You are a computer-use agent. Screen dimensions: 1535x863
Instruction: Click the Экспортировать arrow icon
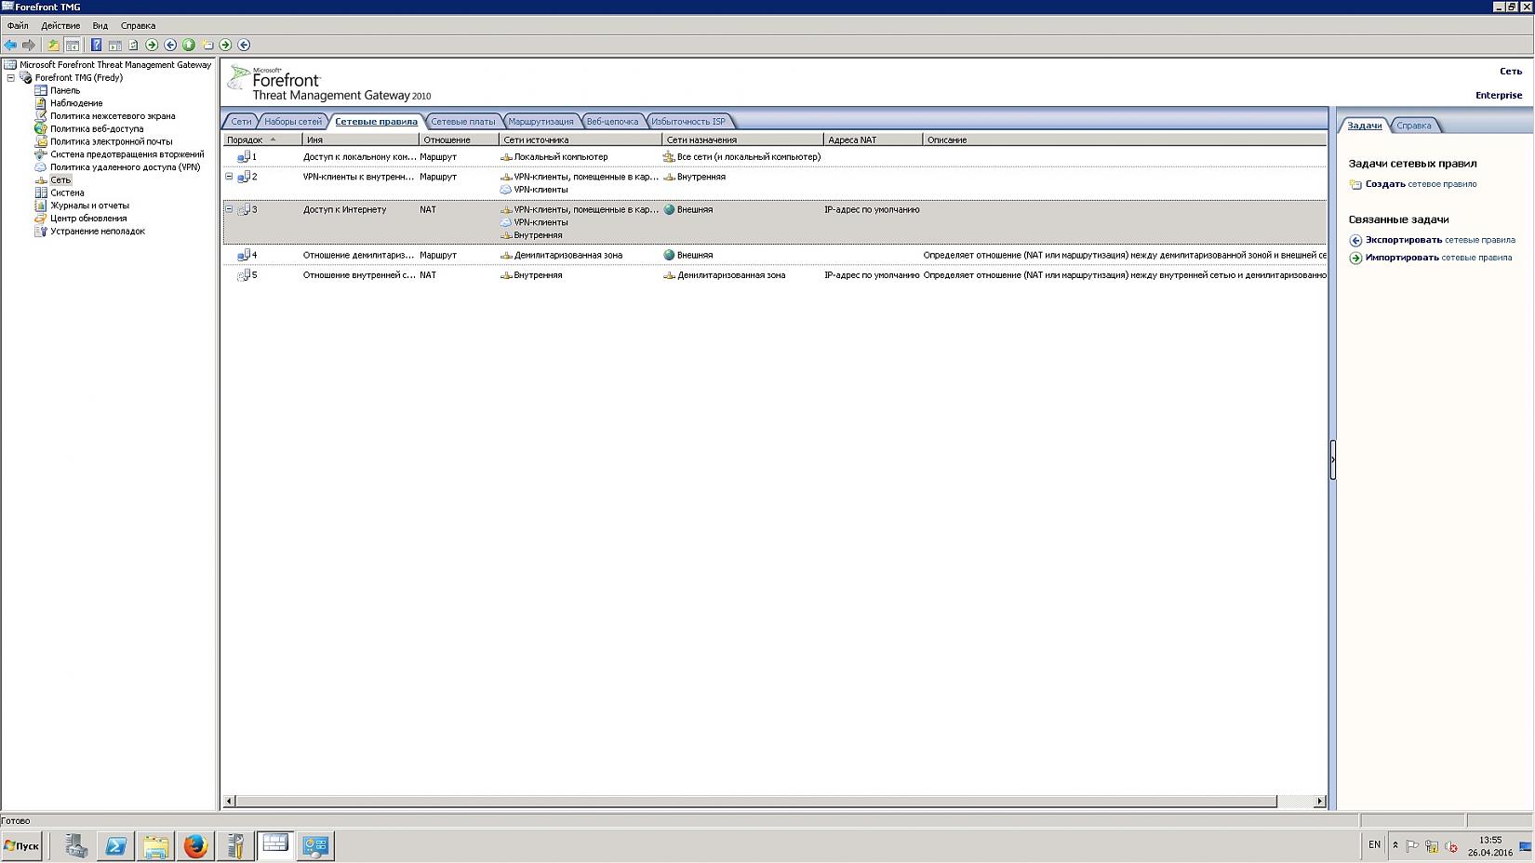[x=1355, y=240]
